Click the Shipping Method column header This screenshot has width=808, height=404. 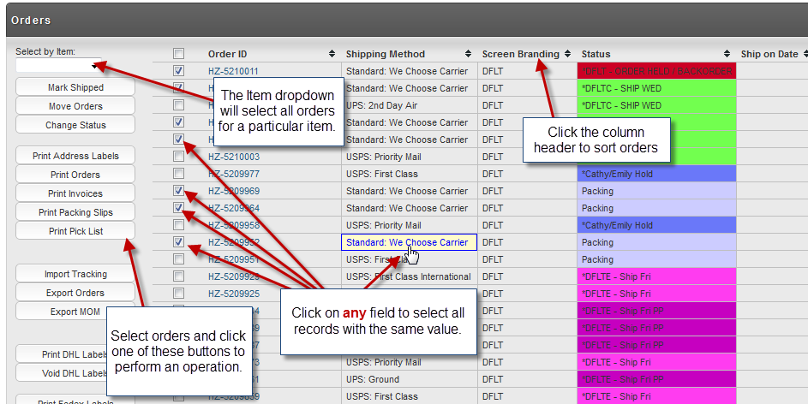pos(385,54)
